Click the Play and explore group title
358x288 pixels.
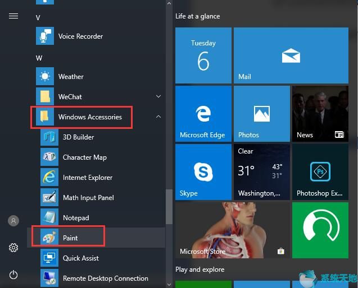tap(200, 270)
